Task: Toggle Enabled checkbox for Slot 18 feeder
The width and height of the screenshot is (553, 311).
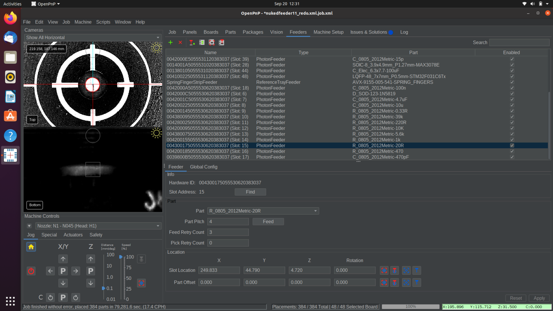Action: pos(512,88)
